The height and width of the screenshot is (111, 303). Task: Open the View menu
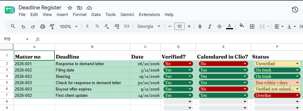pyautogui.click(x=47, y=15)
